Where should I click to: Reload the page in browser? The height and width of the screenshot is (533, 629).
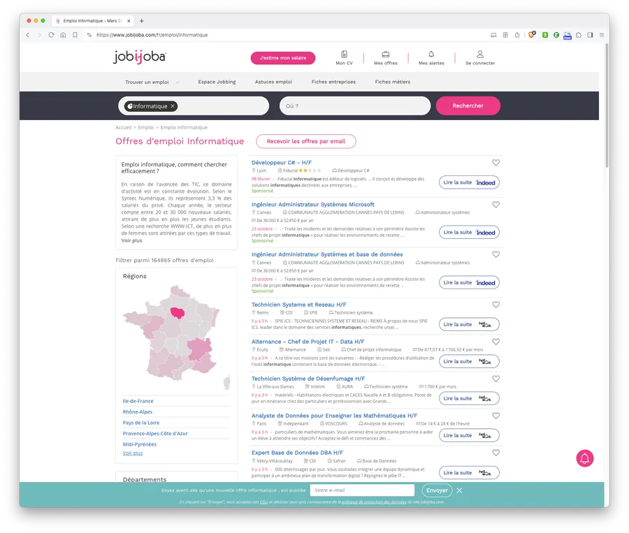[x=51, y=35]
